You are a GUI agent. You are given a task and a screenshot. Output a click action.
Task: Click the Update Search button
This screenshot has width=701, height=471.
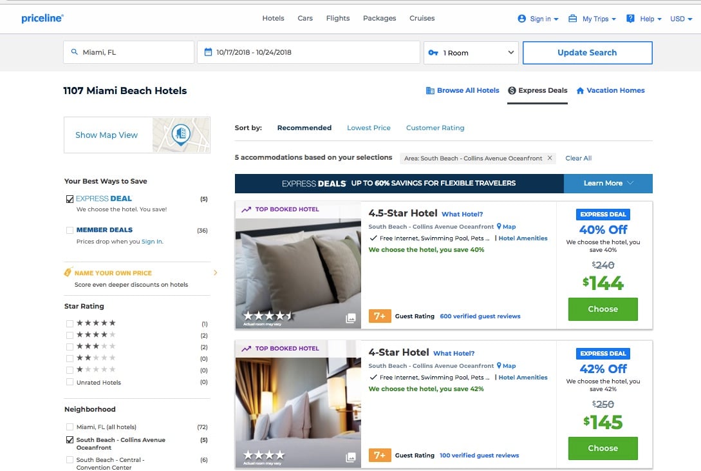pyautogui.click(x=586, y=53)
